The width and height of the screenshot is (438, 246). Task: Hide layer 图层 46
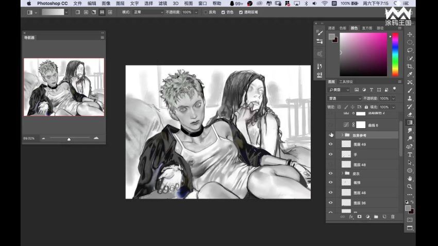pos(331,192)
